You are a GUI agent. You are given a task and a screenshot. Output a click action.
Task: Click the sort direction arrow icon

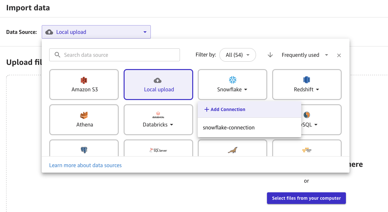[x=270, y=55]
